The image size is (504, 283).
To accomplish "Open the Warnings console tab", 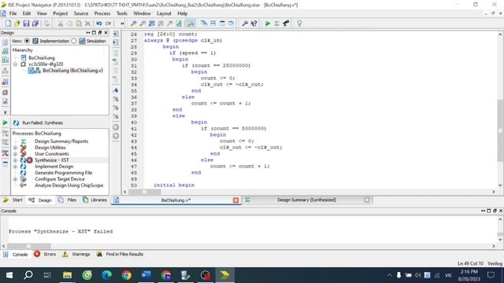I will click(76, 254).
